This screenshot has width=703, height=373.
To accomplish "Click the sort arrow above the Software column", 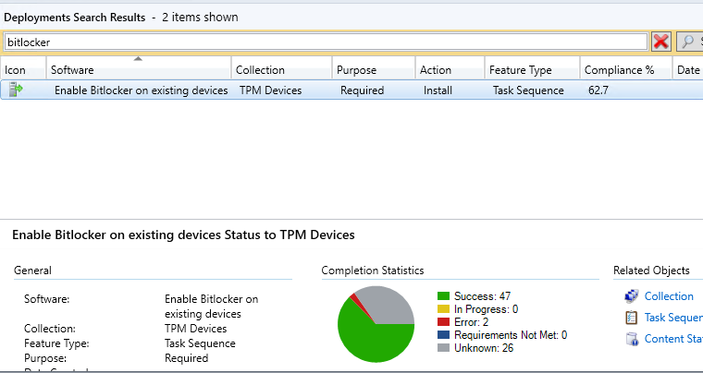I will tap(139, 59).
